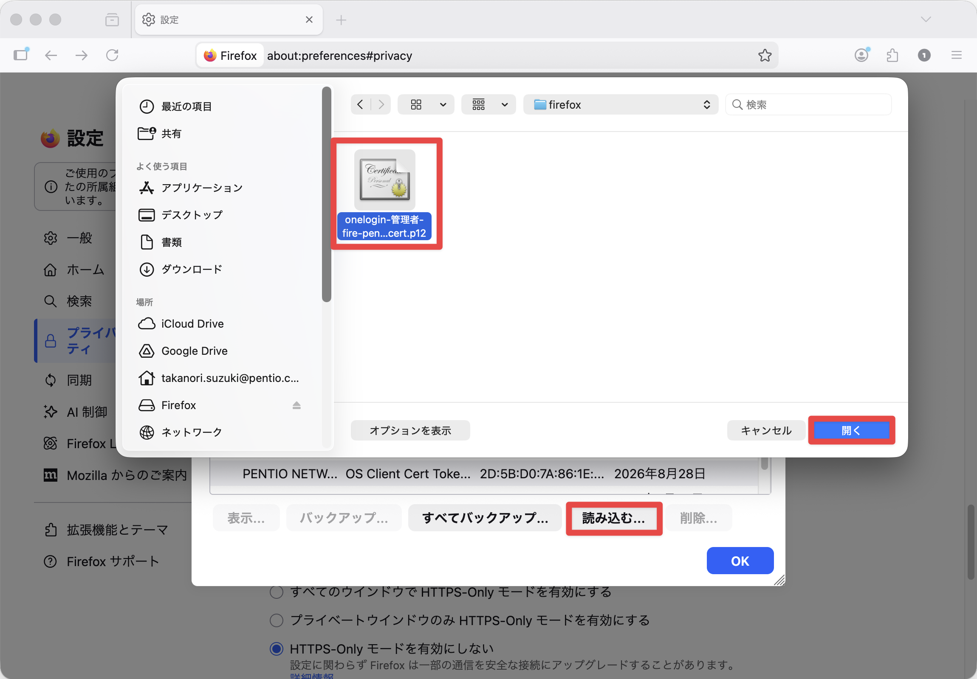
Task: Eject the Firefox volume
Action: (x=296, y=406)
